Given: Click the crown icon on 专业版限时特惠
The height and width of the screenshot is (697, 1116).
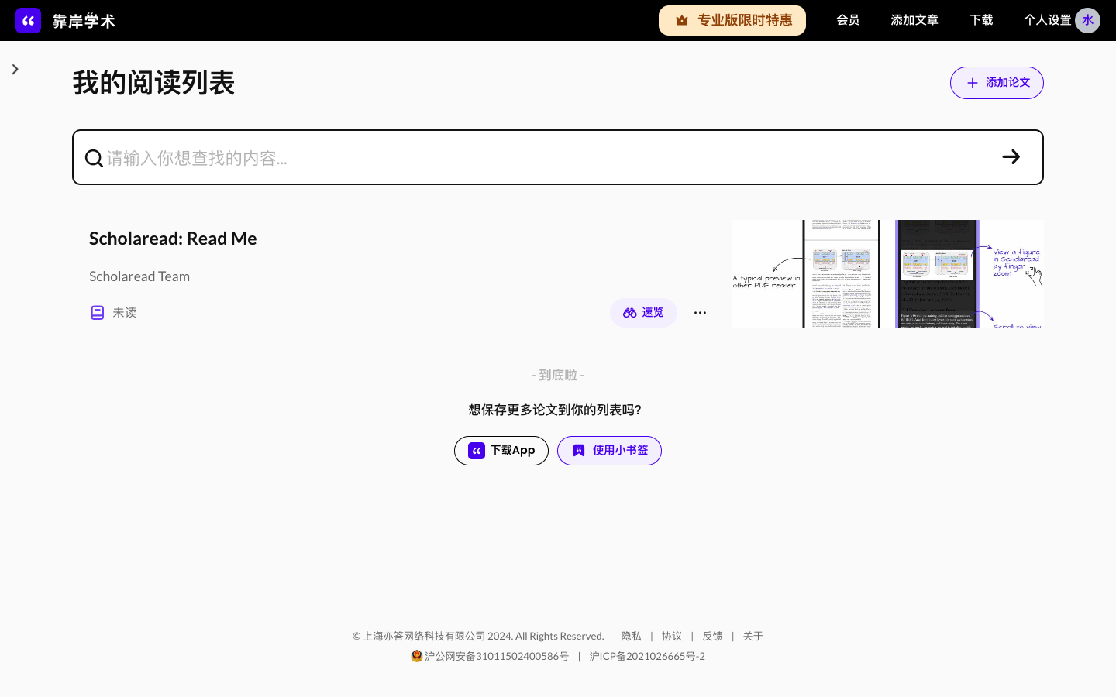Looking at the screenshot, I should coord(682,20).
